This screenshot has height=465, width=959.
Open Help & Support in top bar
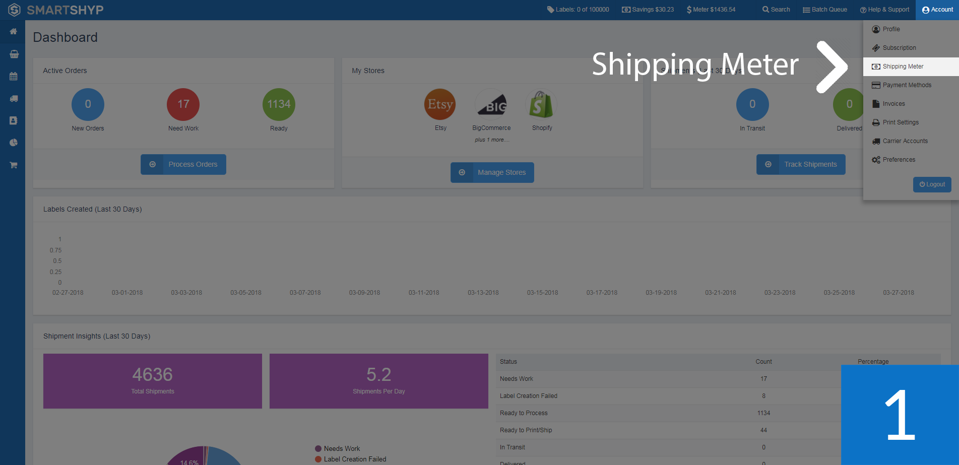(884, 10)
